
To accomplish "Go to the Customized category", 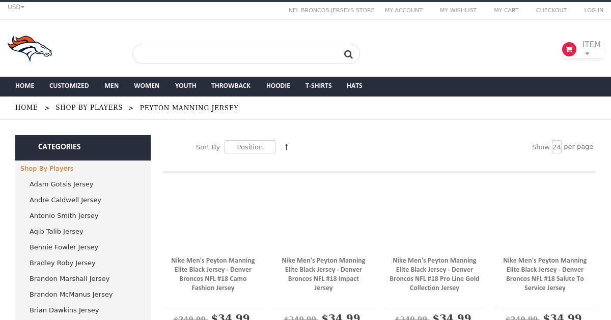I will [x=69, y=86].
